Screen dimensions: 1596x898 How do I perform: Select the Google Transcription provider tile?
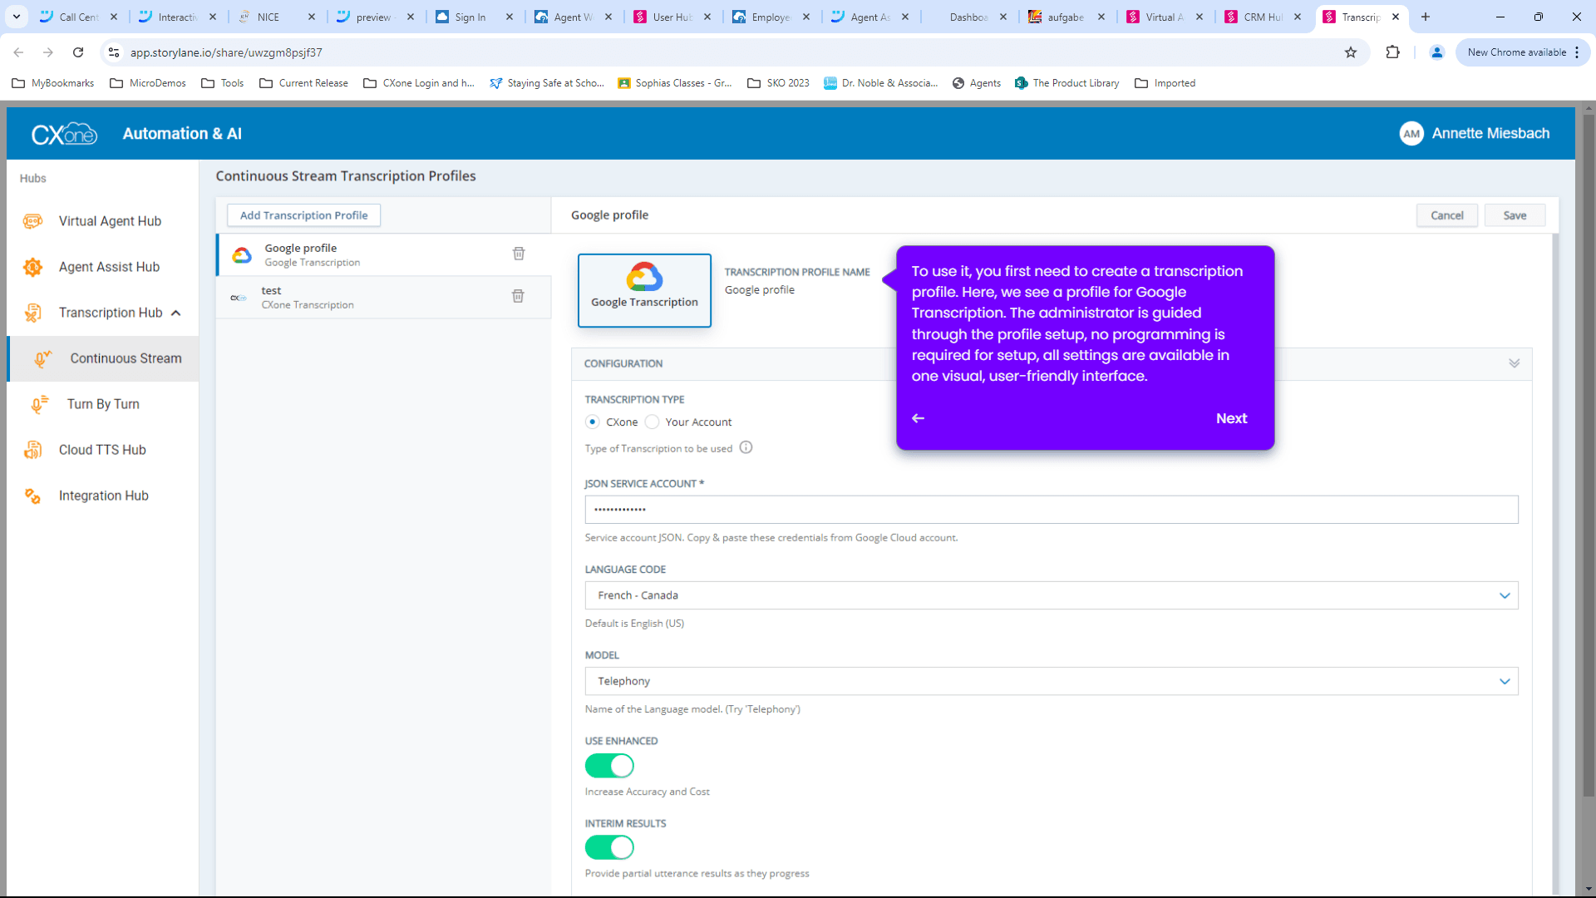click(644, 289)
